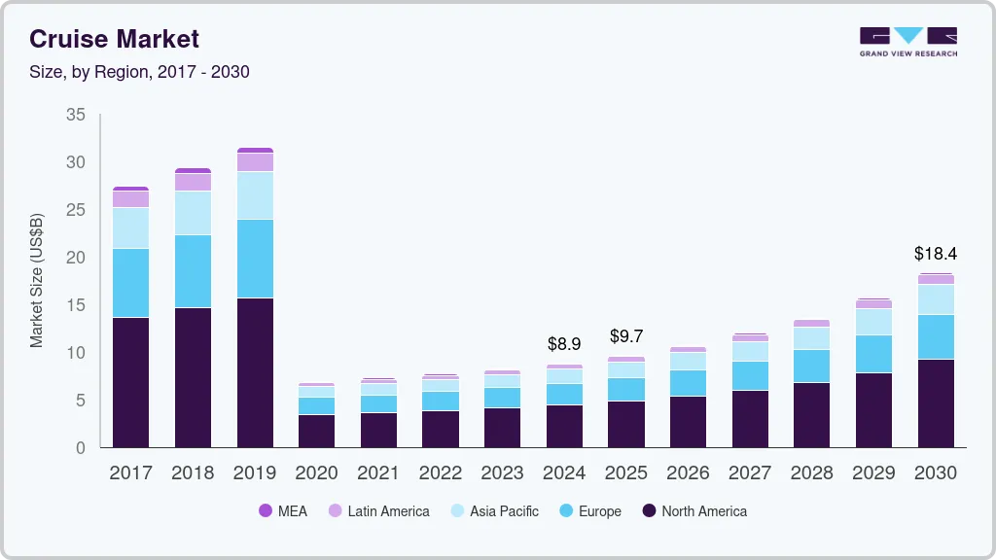Select the 2019 North America bar segment
This screenshot has height=560, width=996.
[x=255, y=372]
